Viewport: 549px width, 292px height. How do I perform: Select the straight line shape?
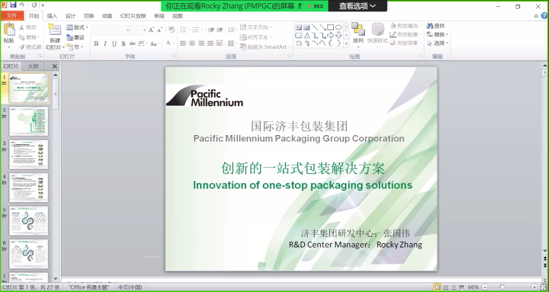[315, 28]
